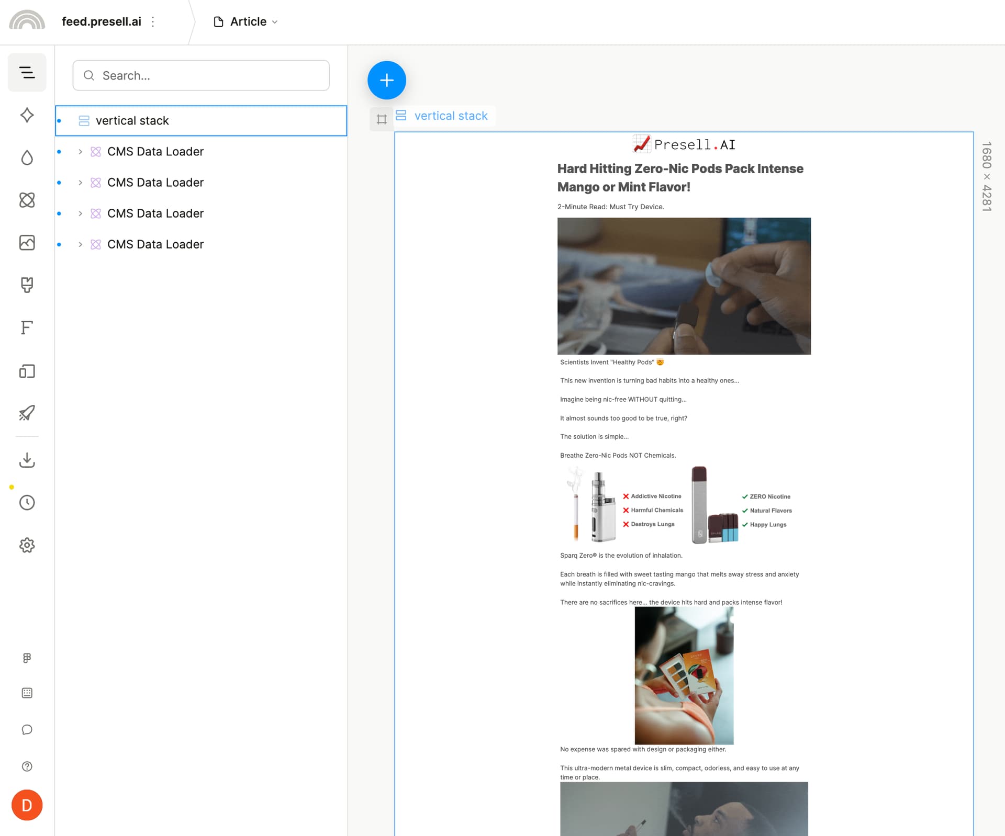The image size is (1005, 836).
Task: Open the user avatar D menu
Action: point(27,805)
